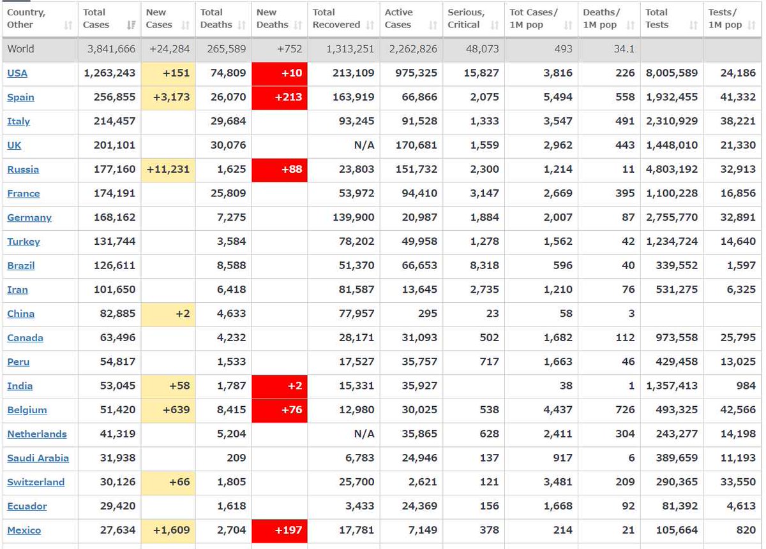The width and height of the screenshot is (766, 549).
Task: Select Belgium new deaths +76 cell
Action: point(280,410)
